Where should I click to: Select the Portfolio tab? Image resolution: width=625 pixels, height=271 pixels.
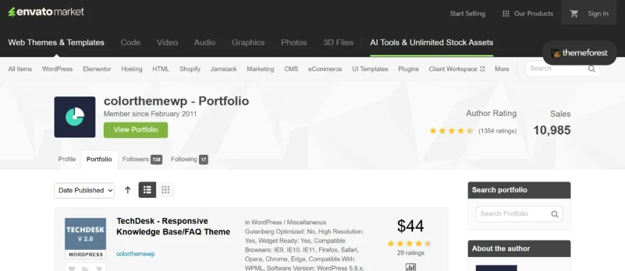[99, 159]
